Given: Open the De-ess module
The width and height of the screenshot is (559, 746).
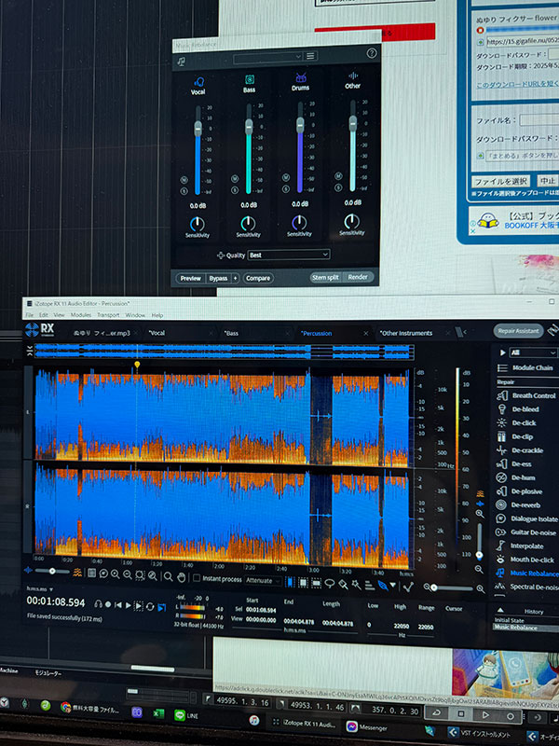Looking at the screenshot, I should (x=515, y=463).
